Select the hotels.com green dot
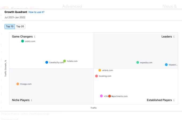Image resolution: width=182 pixels, height=120 pixels. pyautogui.click(x=65, y=61)
